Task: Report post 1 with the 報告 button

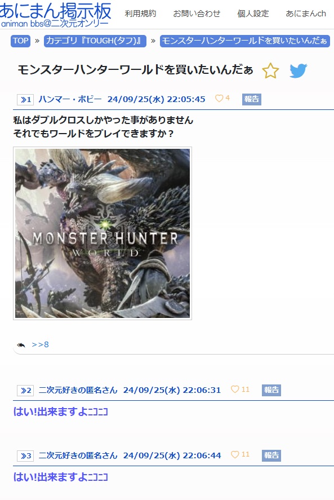Action: point(251,99)
